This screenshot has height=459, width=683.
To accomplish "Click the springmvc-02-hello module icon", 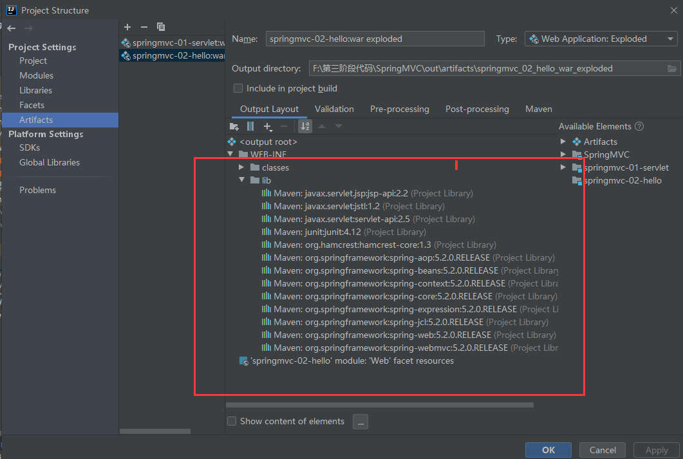I will tap(577, 181).
